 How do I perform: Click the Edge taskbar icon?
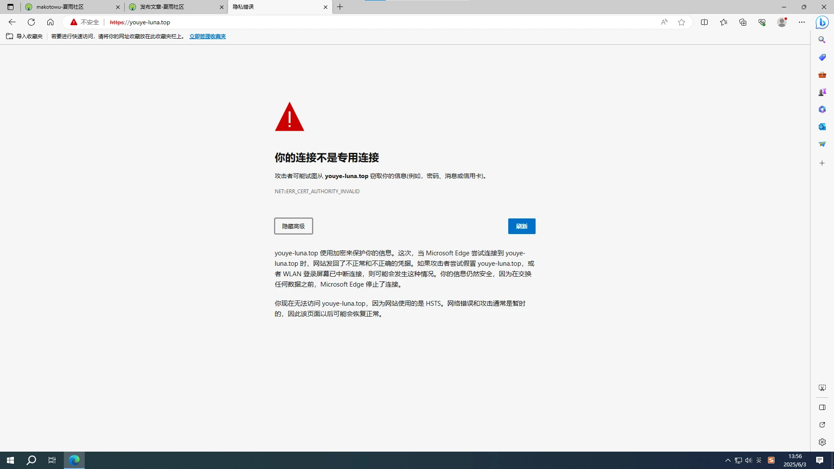74,460
